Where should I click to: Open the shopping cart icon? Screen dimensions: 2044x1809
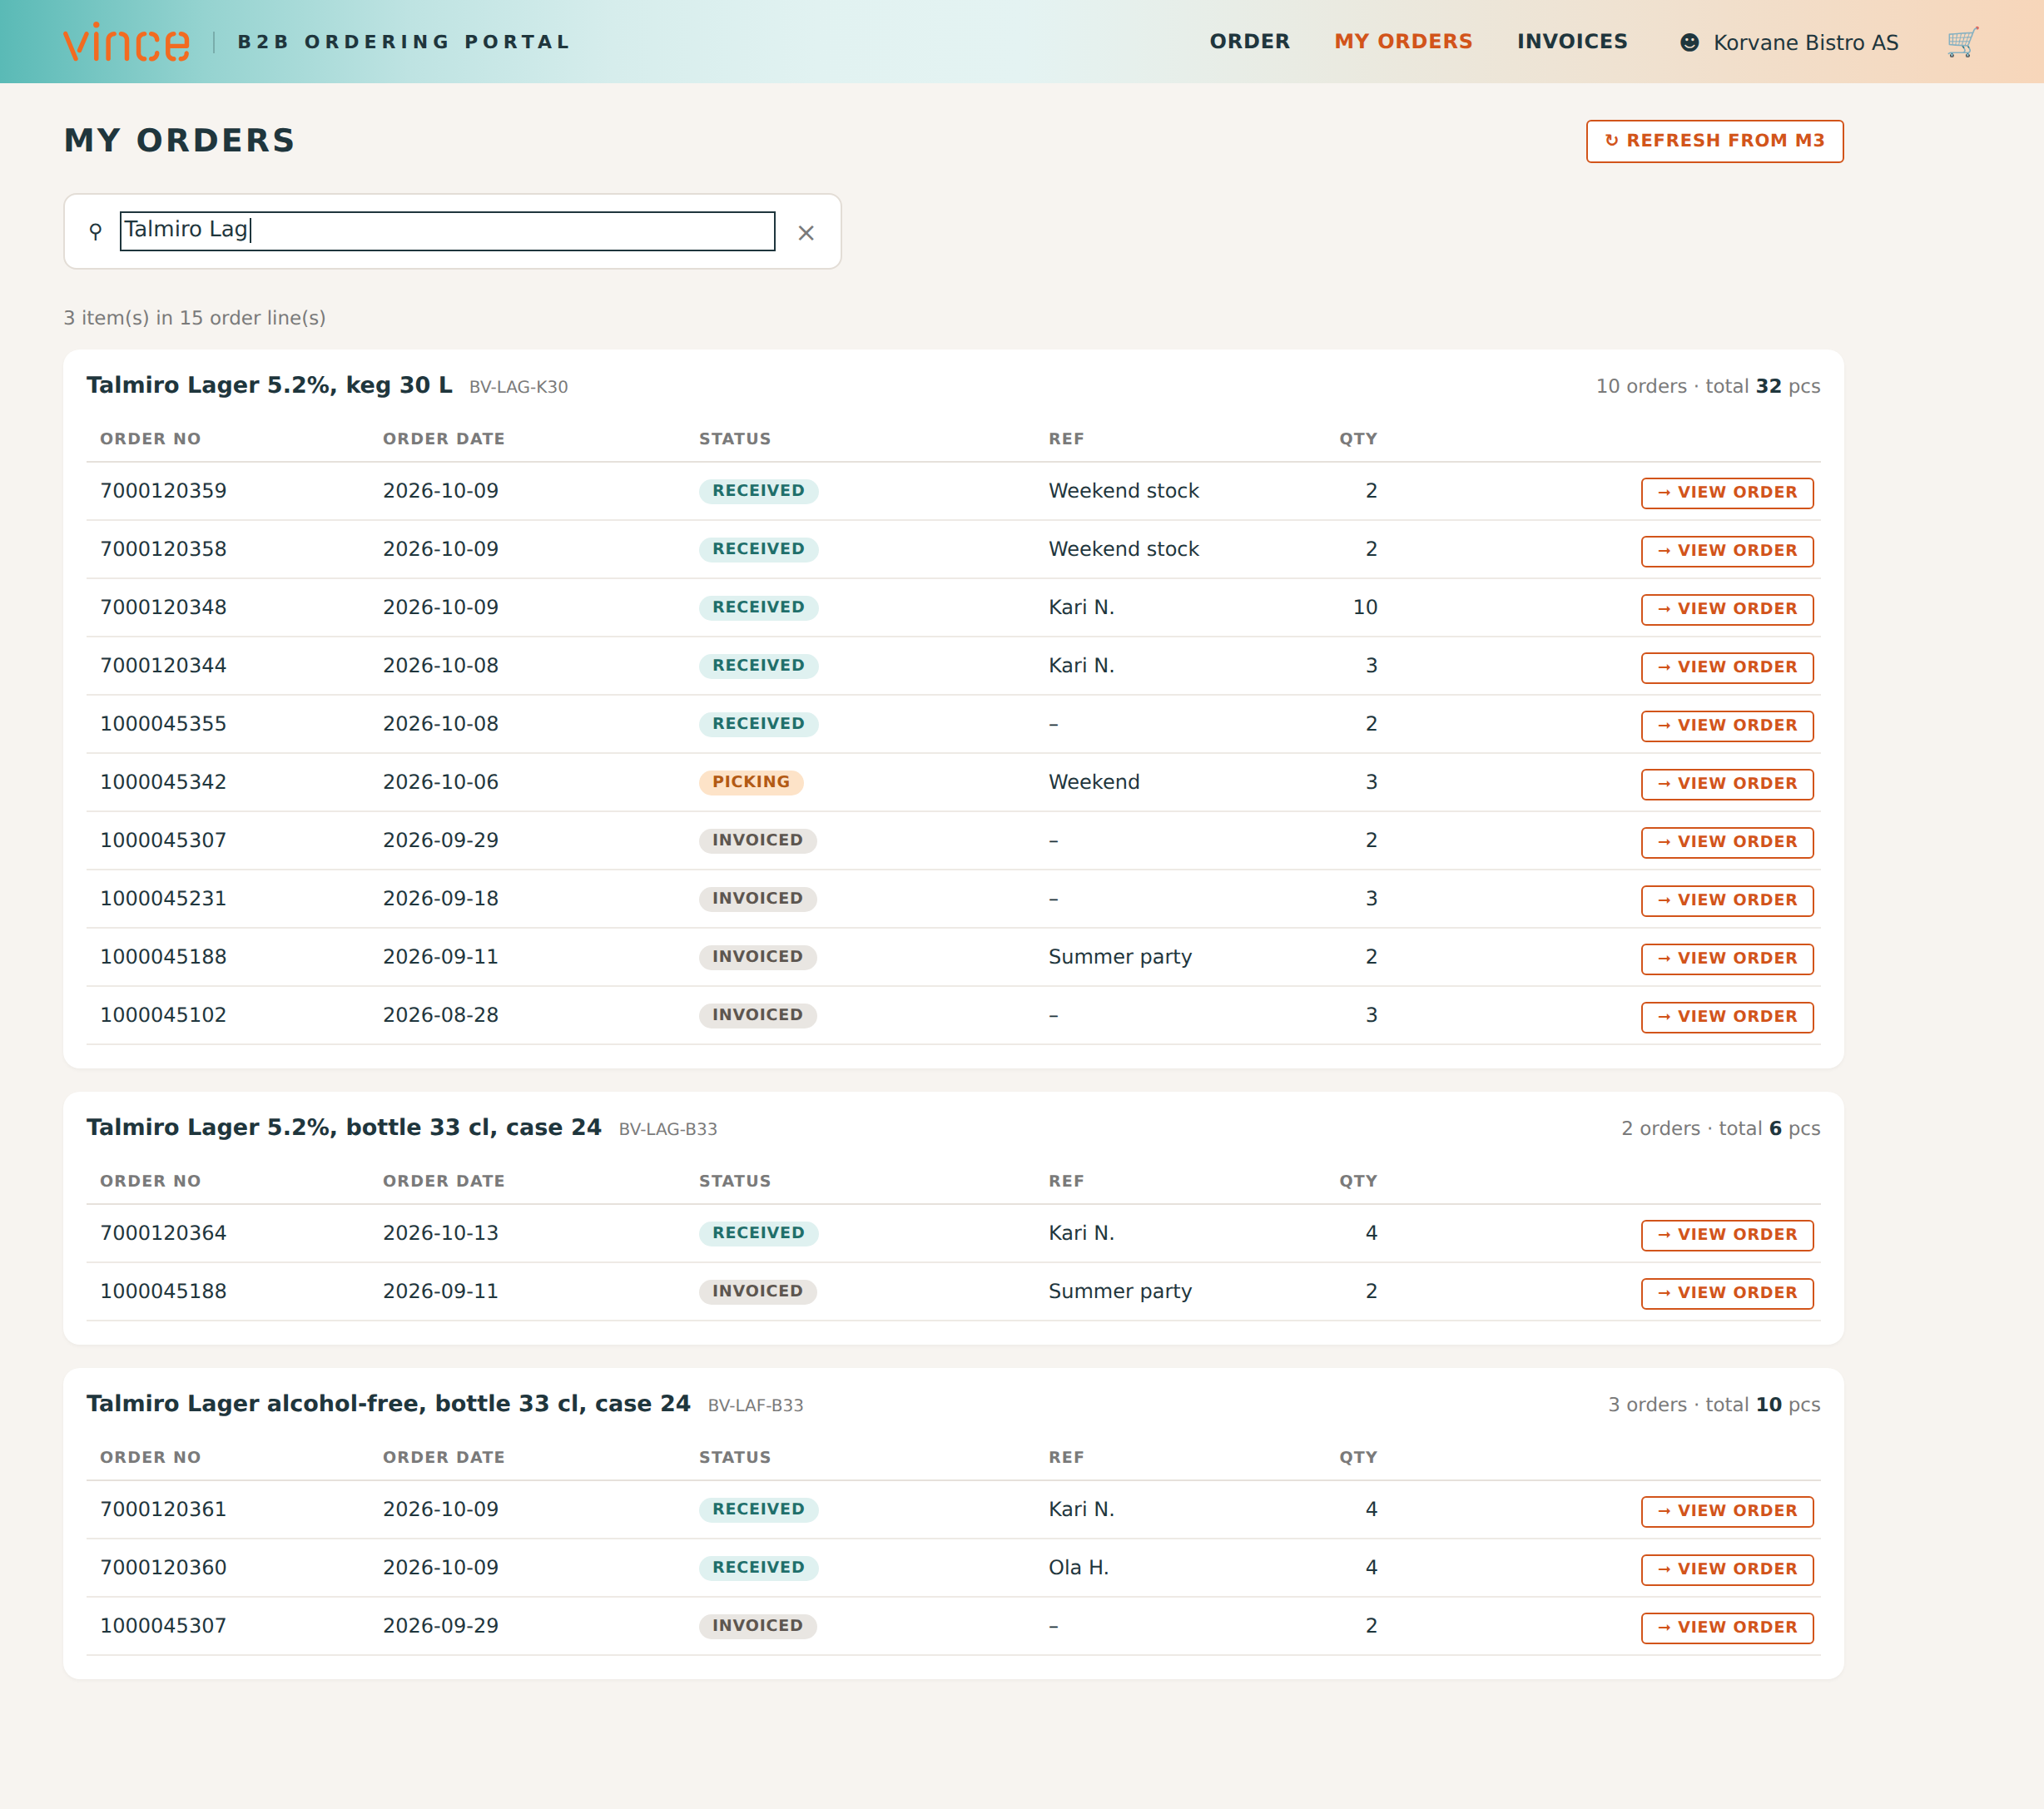coord(1962,42)
